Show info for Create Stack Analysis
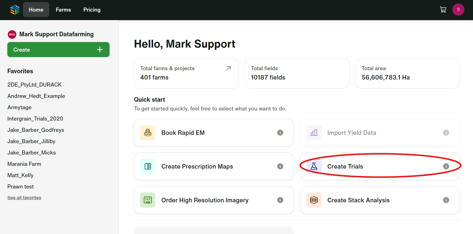 (446, 200)
